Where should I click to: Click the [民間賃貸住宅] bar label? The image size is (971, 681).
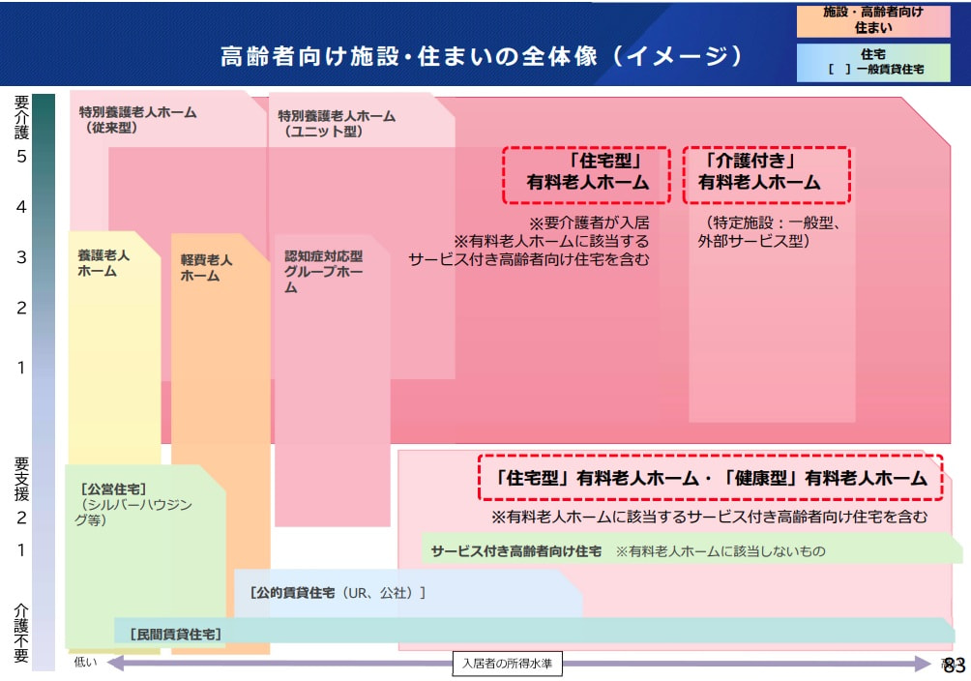pos(175,635)
